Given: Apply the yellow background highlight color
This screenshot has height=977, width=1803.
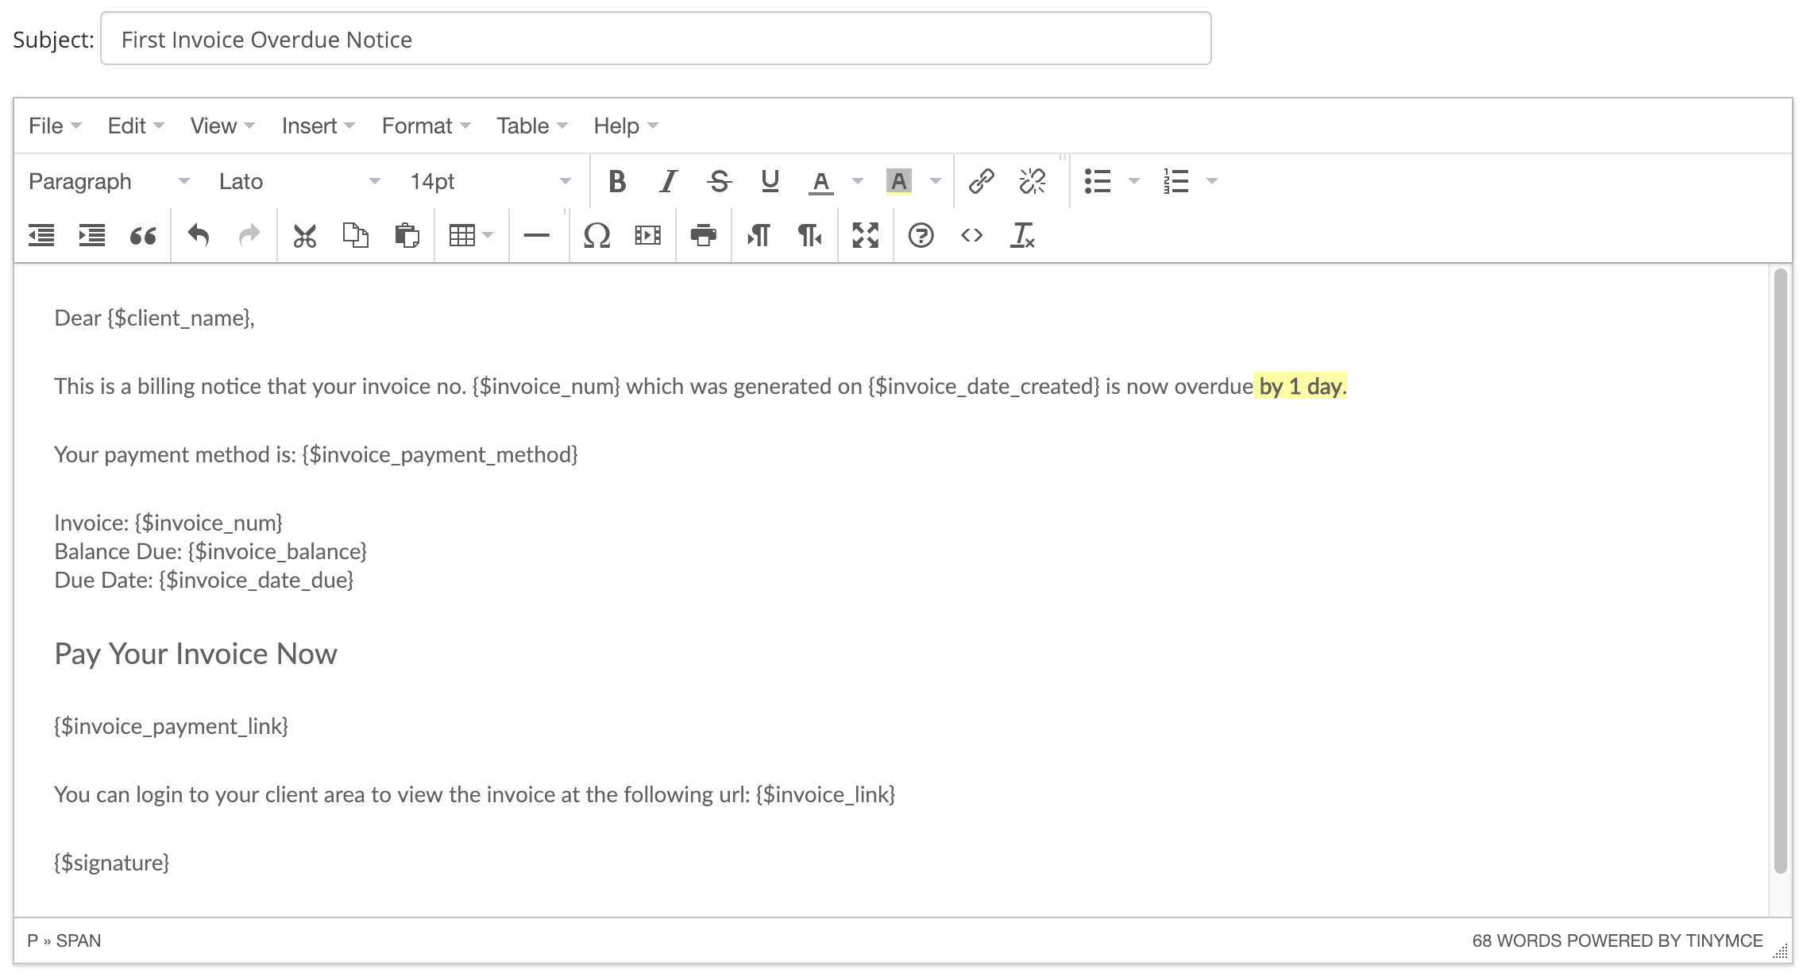Looking at the screenshot, I should tap(898, 181).
